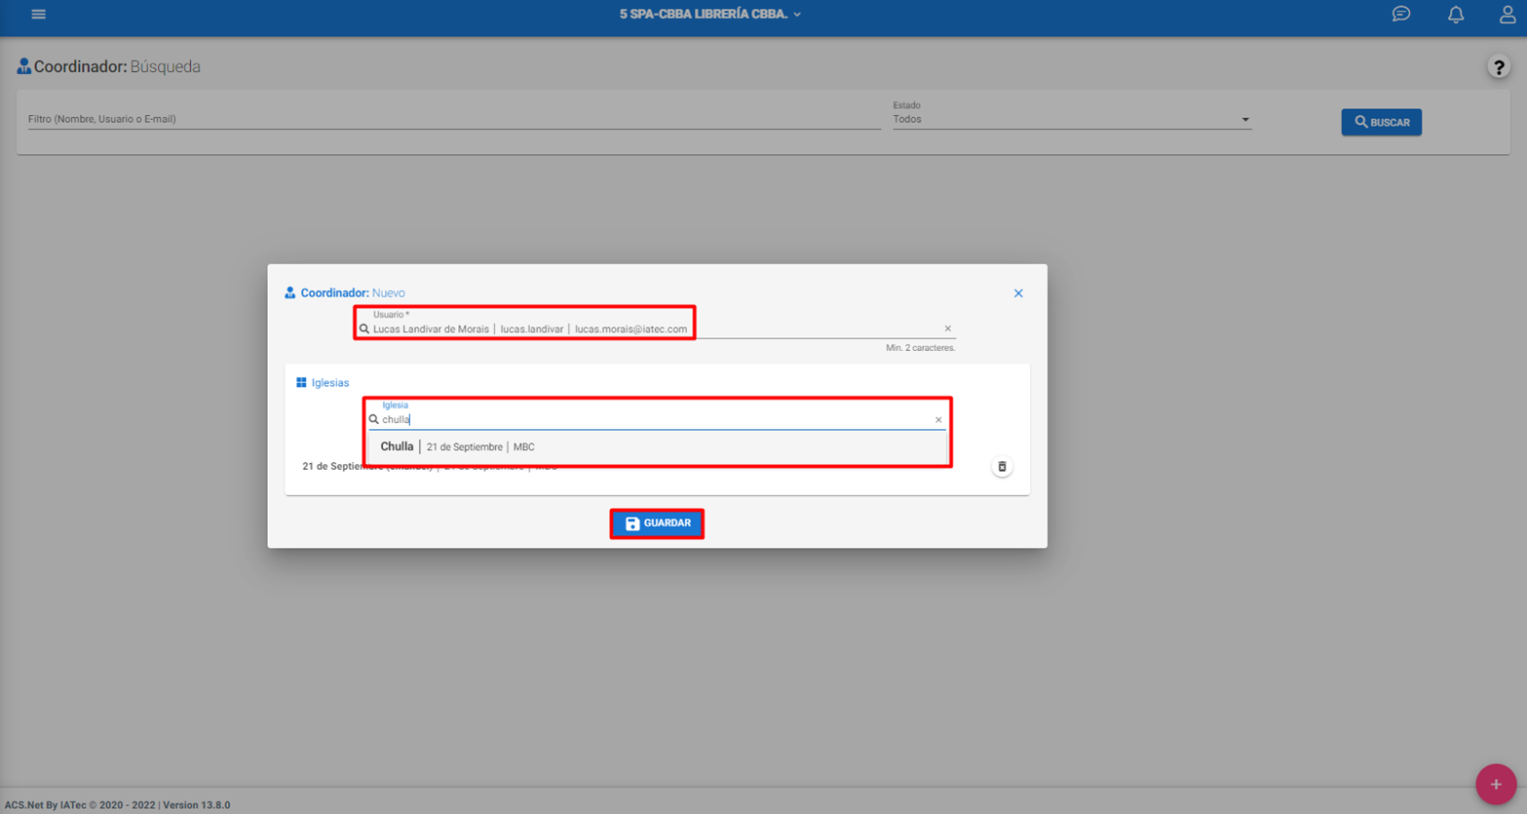The height and width of the screenshot is (814, 1527).
Task: Delete the 21 de Septiembre church row
Action: click(x=1002, y=467)
